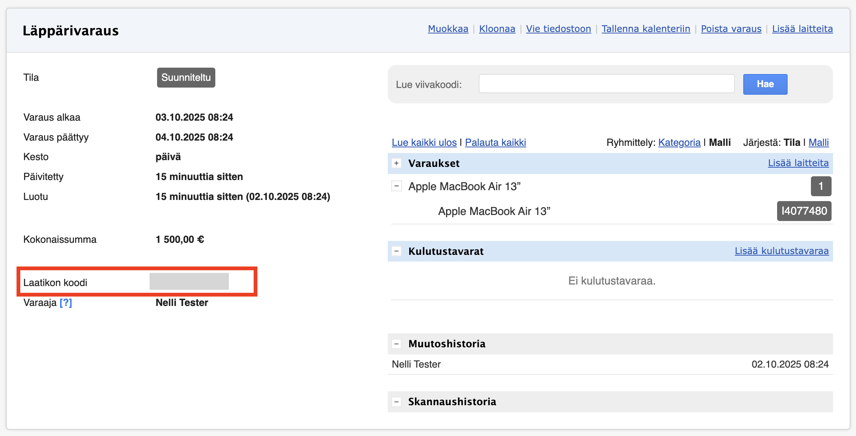Click Palauta kaikki link
Image resolution: width=856 pixels, height=436 pixels.
coord(495,142)
